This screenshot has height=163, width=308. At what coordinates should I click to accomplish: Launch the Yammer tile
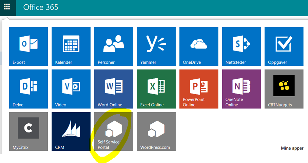156,46
